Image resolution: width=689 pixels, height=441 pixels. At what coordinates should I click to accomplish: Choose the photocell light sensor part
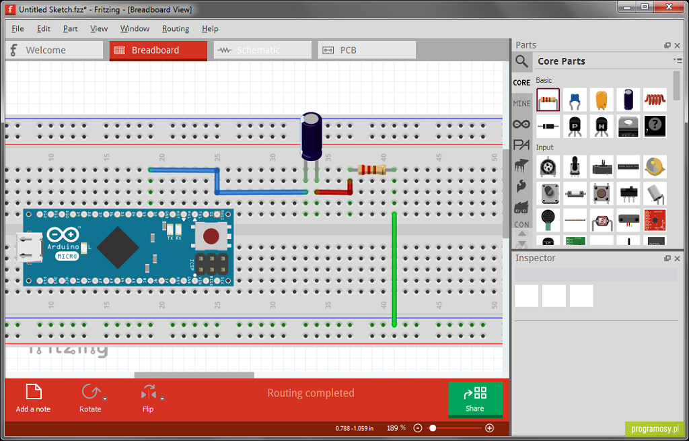(602, 220)
